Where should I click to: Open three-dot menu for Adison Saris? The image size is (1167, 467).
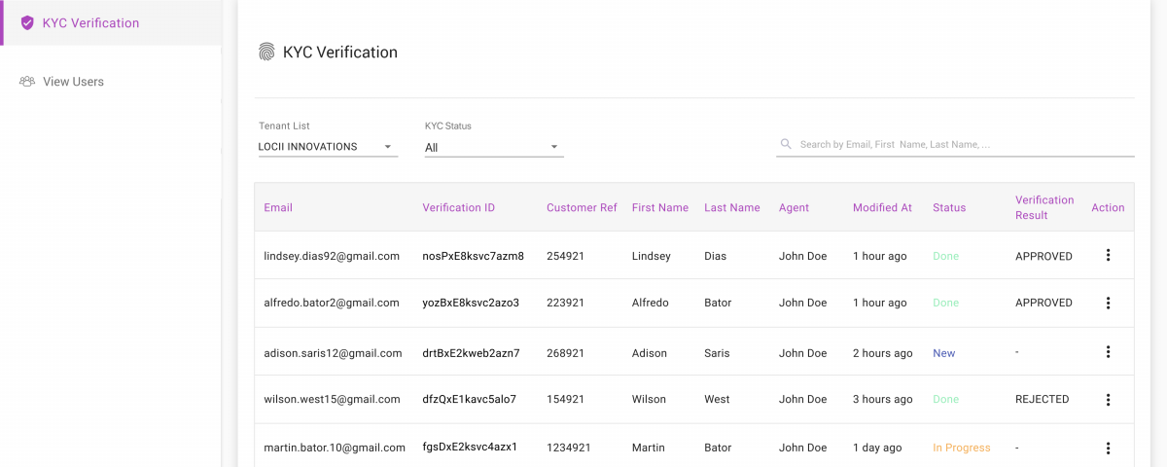tap(1108, 352)
